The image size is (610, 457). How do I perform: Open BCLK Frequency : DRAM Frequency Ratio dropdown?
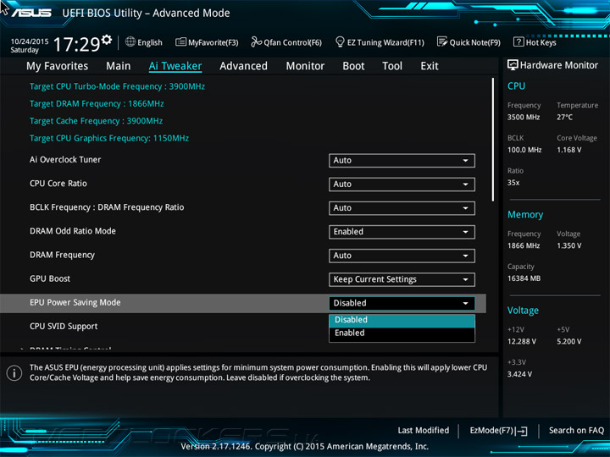[402, 208]
